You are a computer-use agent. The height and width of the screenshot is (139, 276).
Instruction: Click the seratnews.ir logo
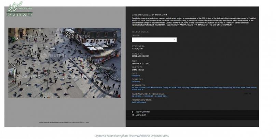[19, 9]
